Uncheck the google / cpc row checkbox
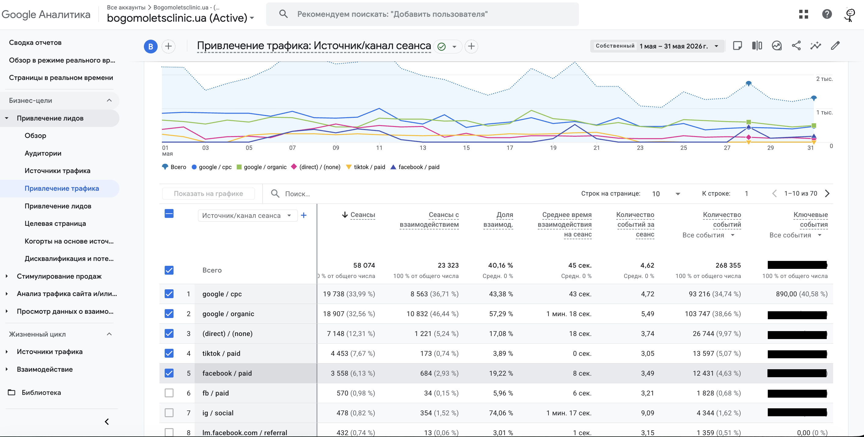 click(169, 294)
